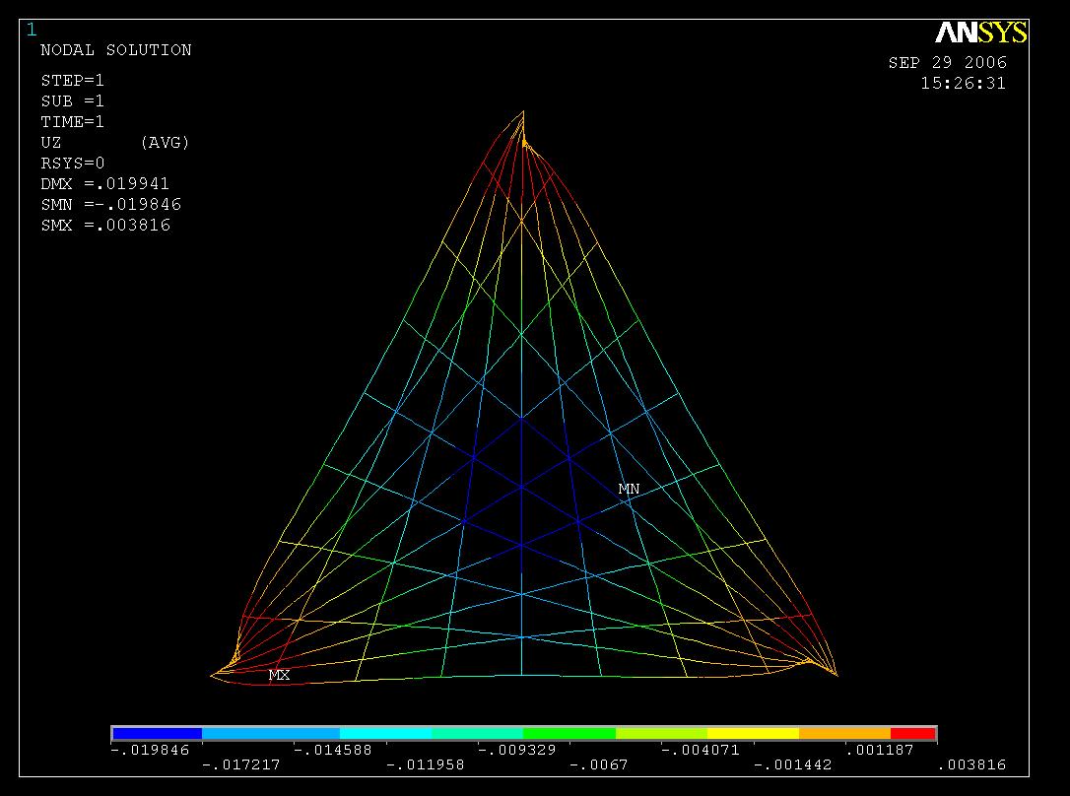Click the orange legend color band

click(844, 734)
